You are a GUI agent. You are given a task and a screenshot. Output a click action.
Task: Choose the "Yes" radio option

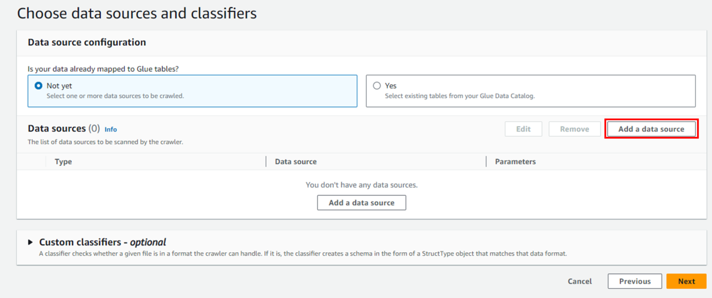click(377, 86)
